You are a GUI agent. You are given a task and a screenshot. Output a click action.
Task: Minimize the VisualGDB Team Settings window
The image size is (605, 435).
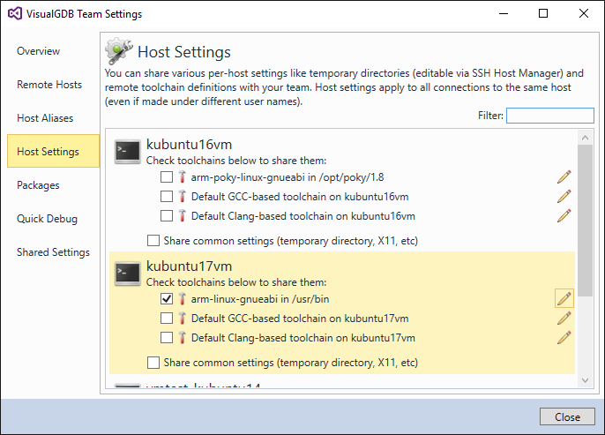504,13
